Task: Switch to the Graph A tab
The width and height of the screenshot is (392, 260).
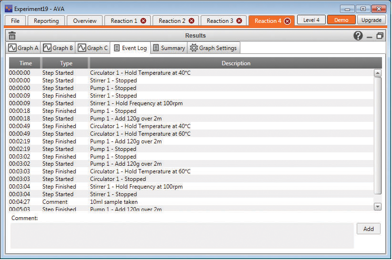Action: 23,48
